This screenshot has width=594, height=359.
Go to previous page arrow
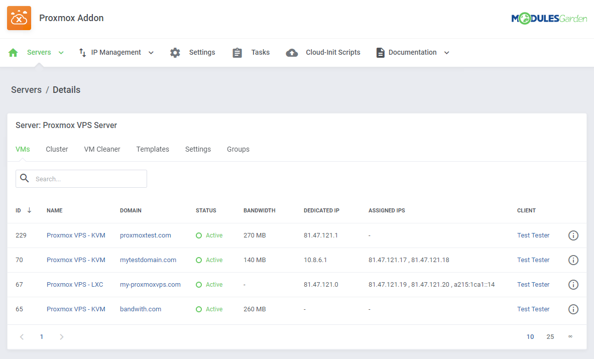pyautogui.click(x=22, y=337)
